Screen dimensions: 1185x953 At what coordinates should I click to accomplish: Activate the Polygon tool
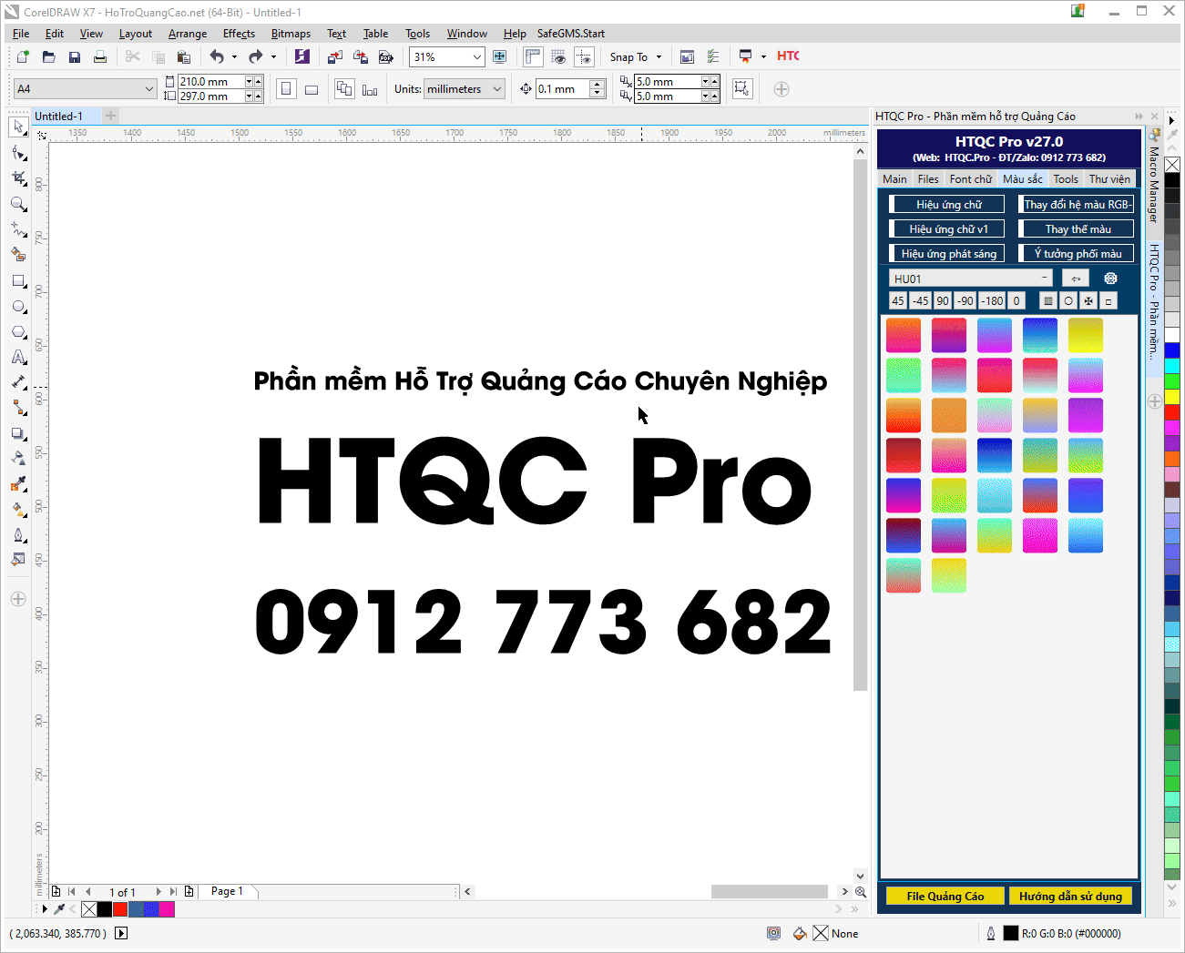click(18, 332)
